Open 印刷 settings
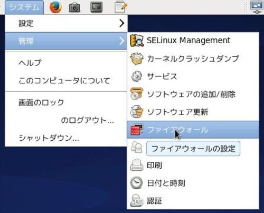The image size is (264, 213). pos(193,165)
